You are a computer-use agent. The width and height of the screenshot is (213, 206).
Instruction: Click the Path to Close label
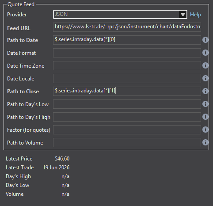(23, 92)
